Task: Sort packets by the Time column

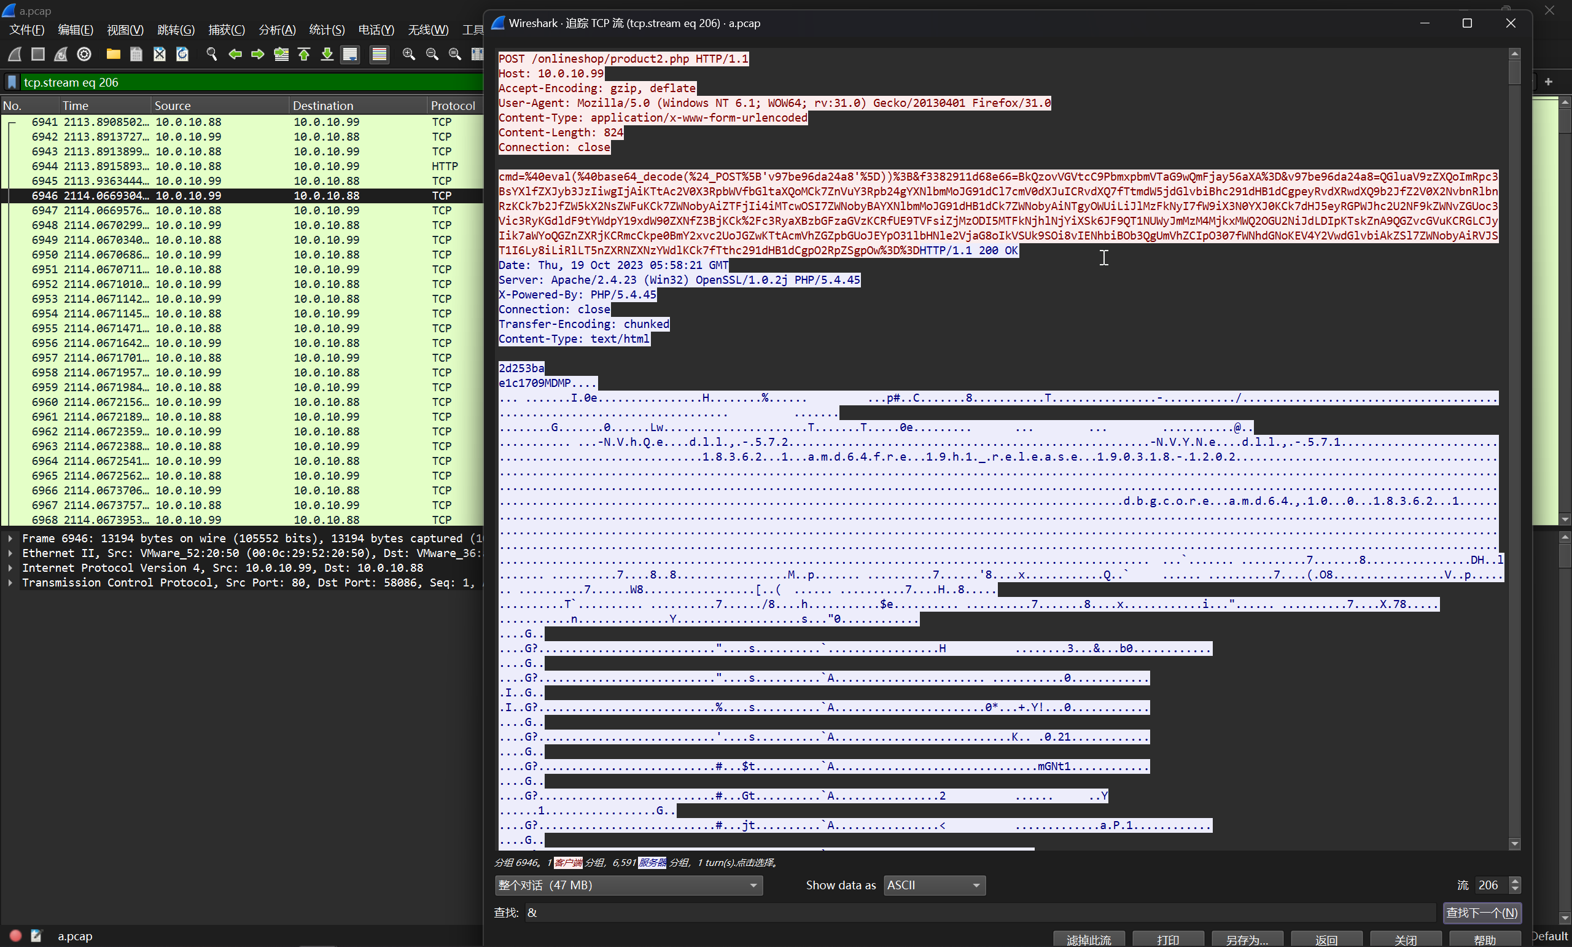Action: tap(105, 105)
